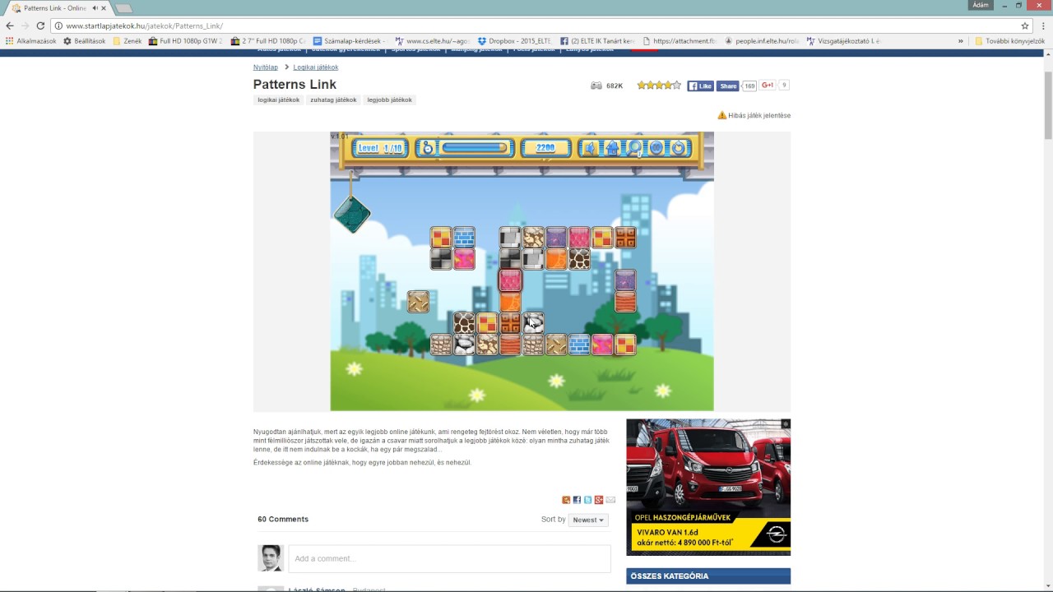The image size is (1053, 592).
Task: Report a faulty game via Hibás játék jelentése
Action: 754,115
